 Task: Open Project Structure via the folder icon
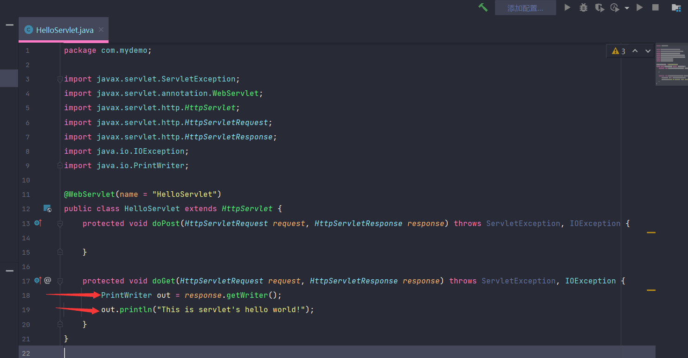tap(676, 7)
